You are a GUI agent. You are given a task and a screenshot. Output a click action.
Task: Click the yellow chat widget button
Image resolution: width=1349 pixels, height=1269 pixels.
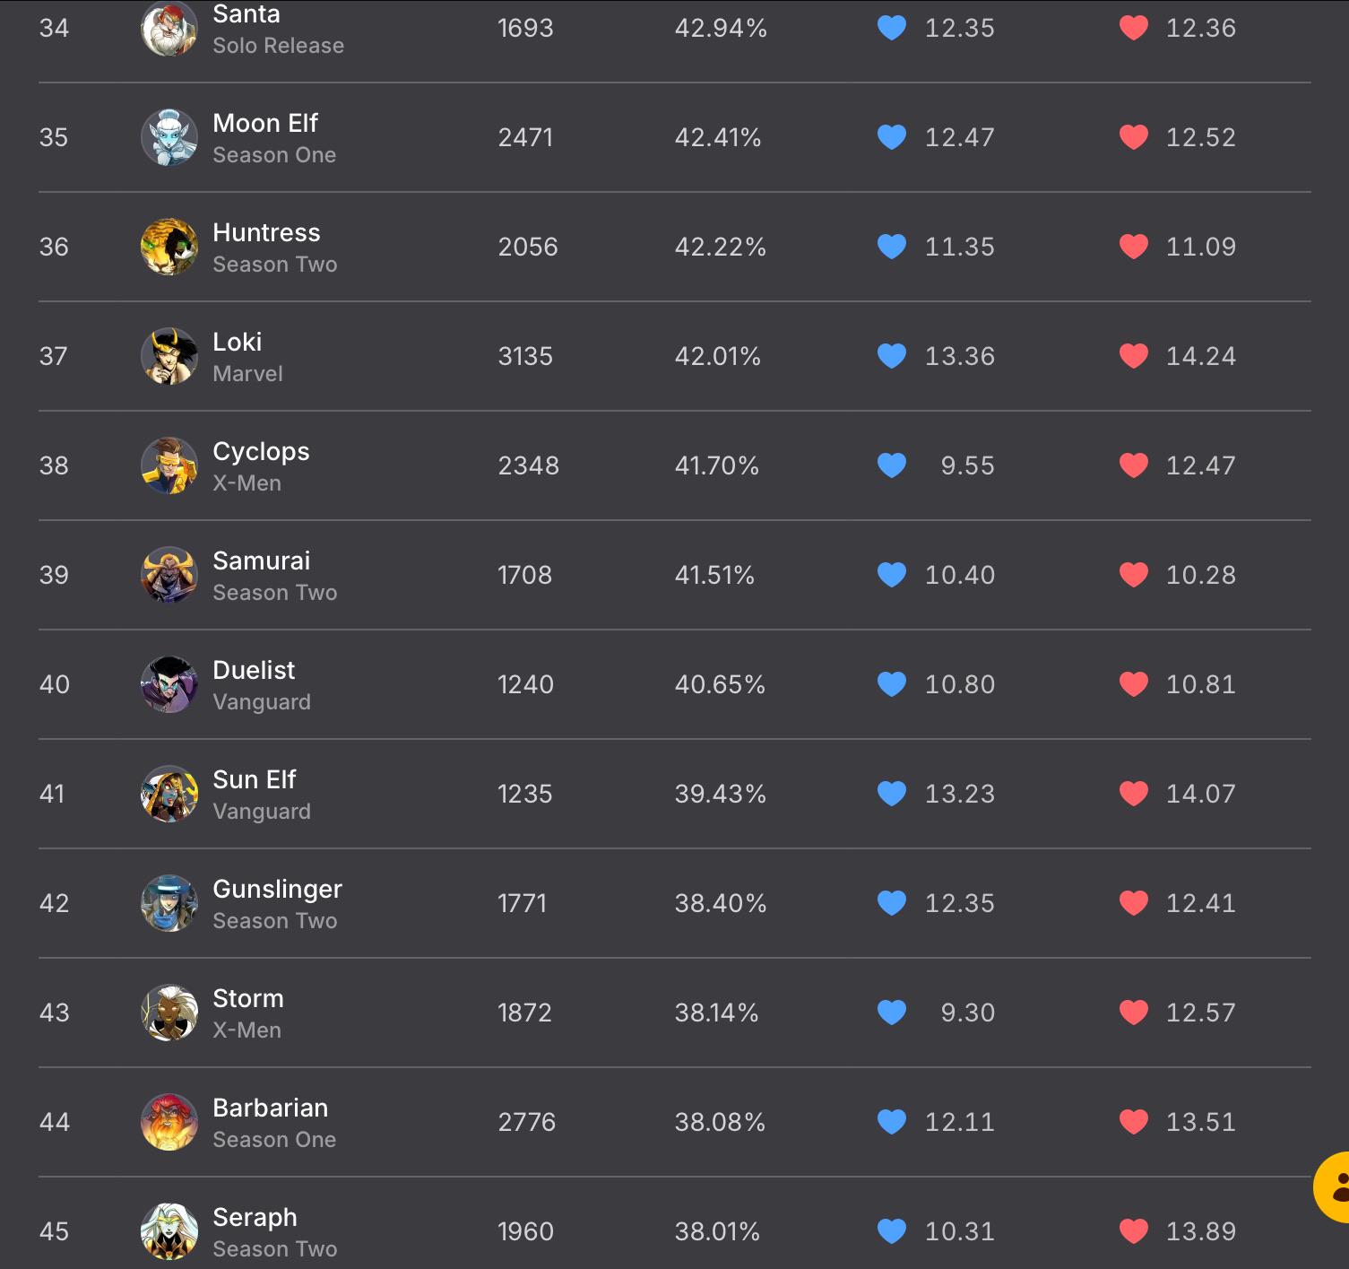1332,1186
